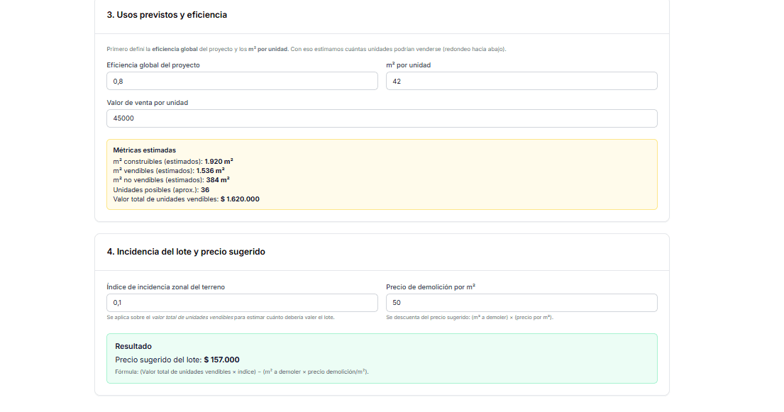Focus the m² por unidad input box
This screenshot has width=784, height=412.
click(x=521, y=81)
